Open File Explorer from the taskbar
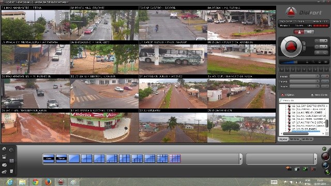The width and height of the screenshot is (331, 186). [22, 182]
